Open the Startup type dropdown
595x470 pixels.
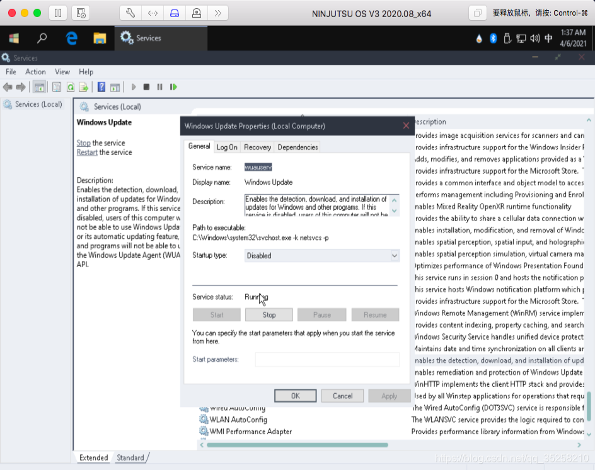[322, 256]
